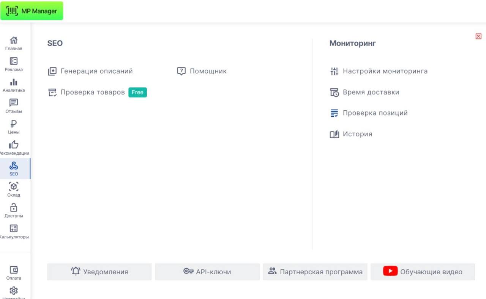Screen dimensions: 486x299
Task: Click the Оплата wallet icon
Action: [x=14, y=271]
